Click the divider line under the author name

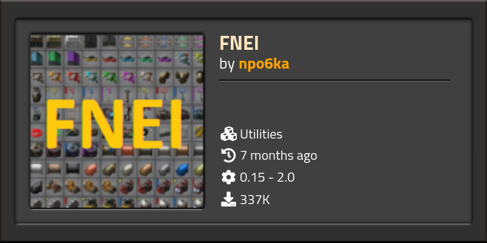pos(334,81)
